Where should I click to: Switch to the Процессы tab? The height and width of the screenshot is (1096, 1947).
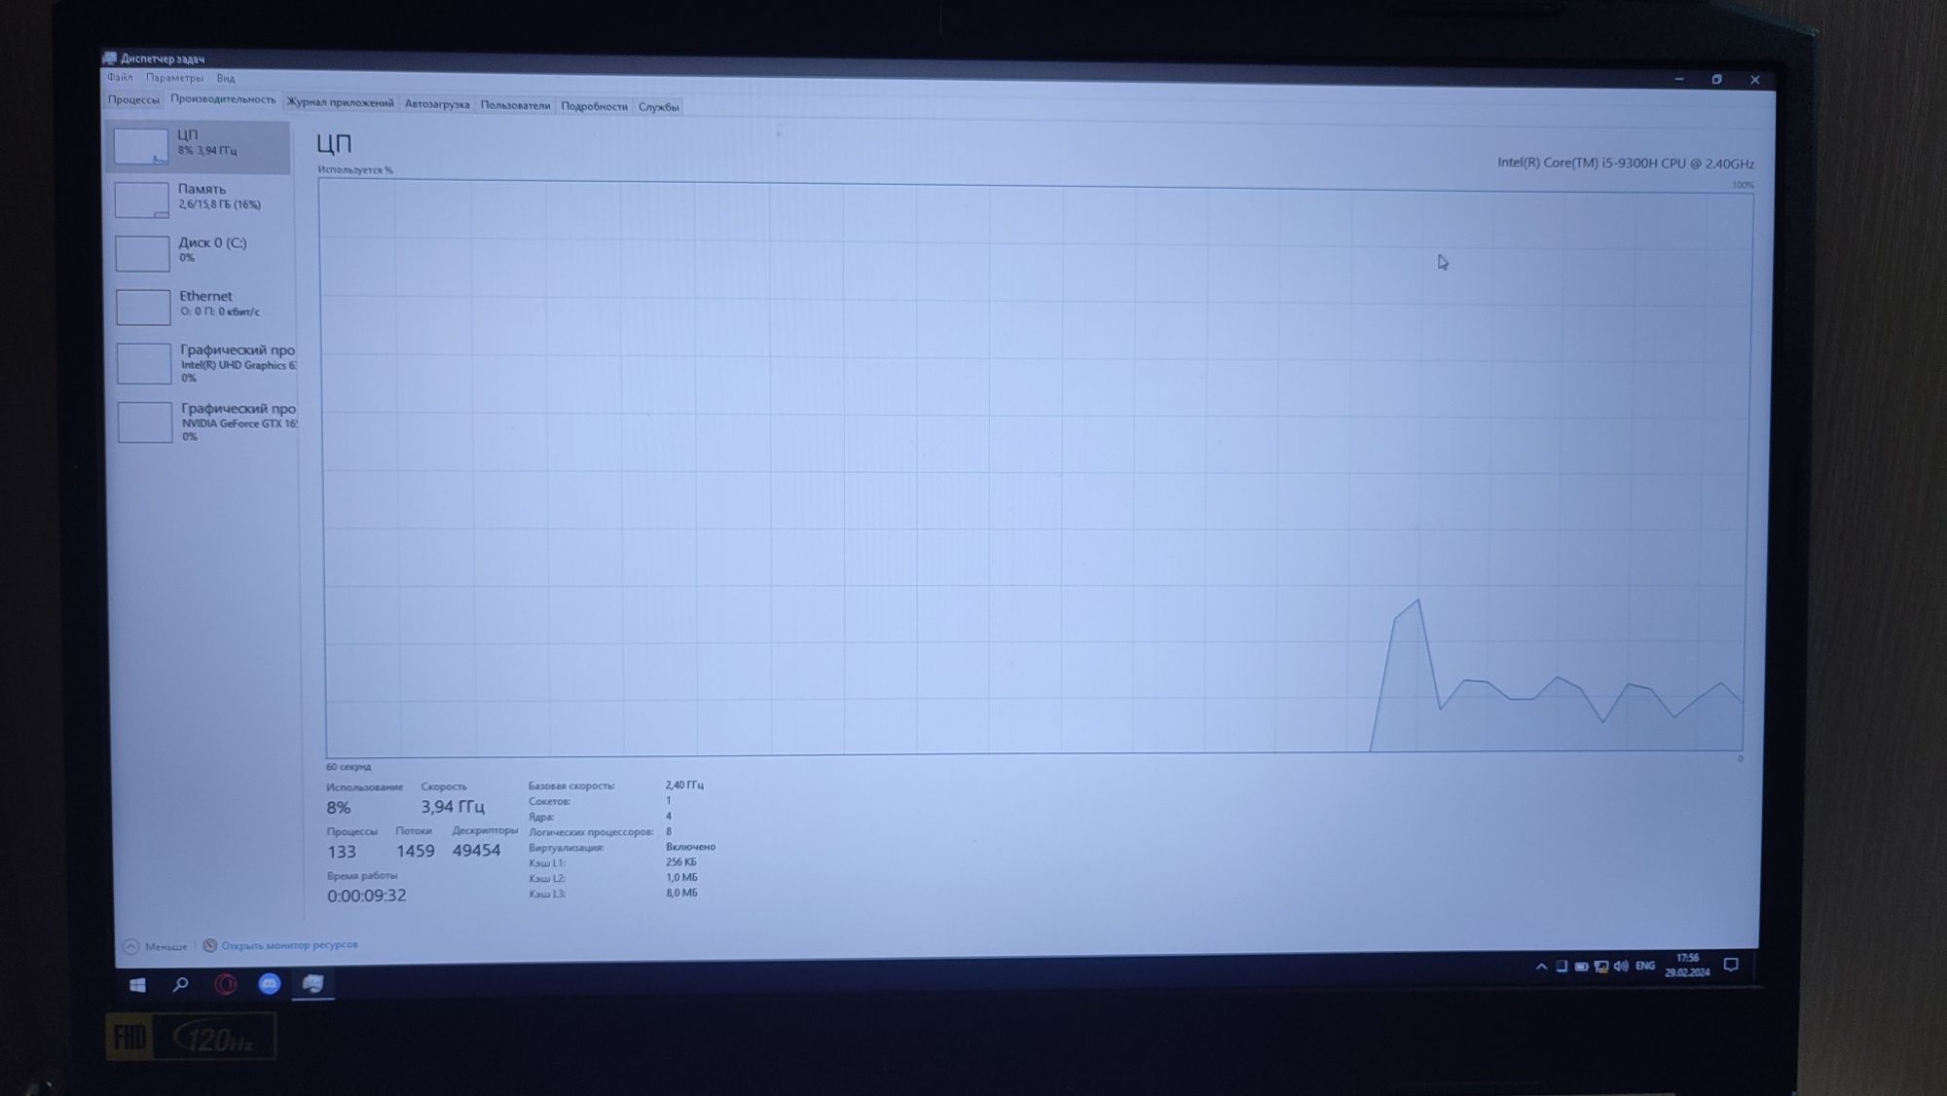133,100
